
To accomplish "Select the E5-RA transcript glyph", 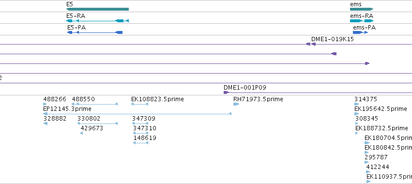I will [97, 21].
